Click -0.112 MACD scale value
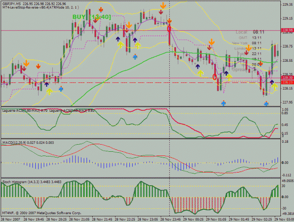Screen dimensions: 294x222 (286, 175)
